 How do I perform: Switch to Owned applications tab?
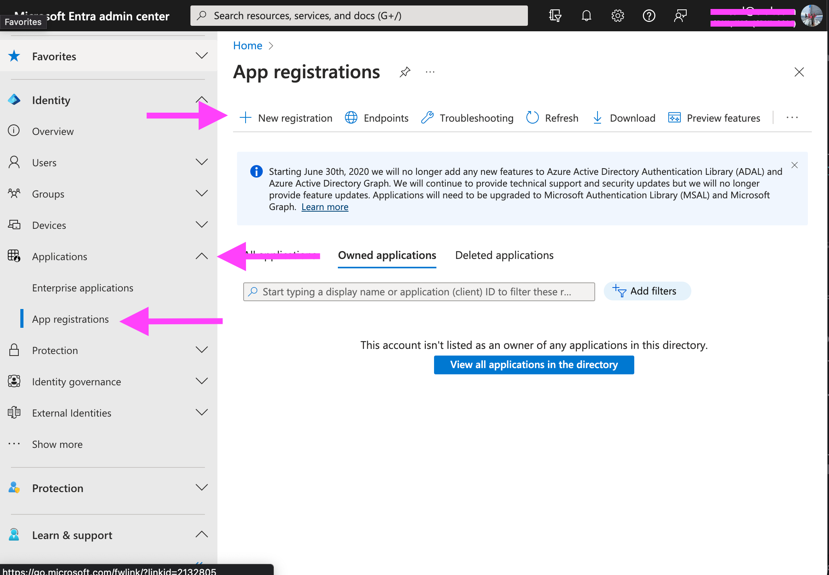tap(387, 255)
